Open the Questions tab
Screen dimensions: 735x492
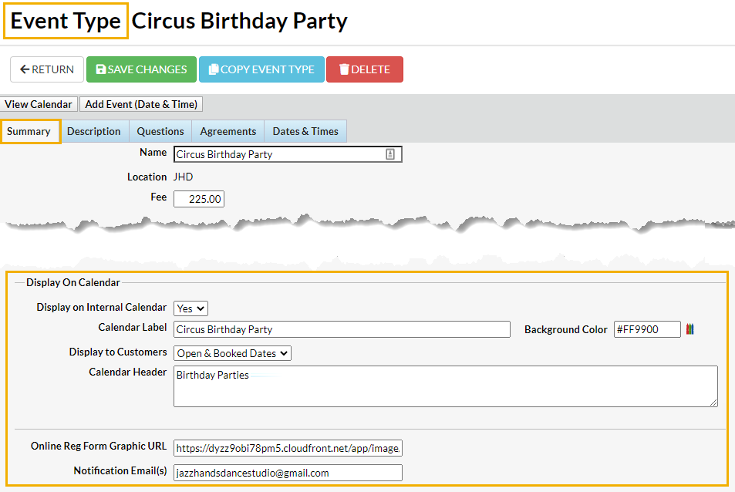160,131
